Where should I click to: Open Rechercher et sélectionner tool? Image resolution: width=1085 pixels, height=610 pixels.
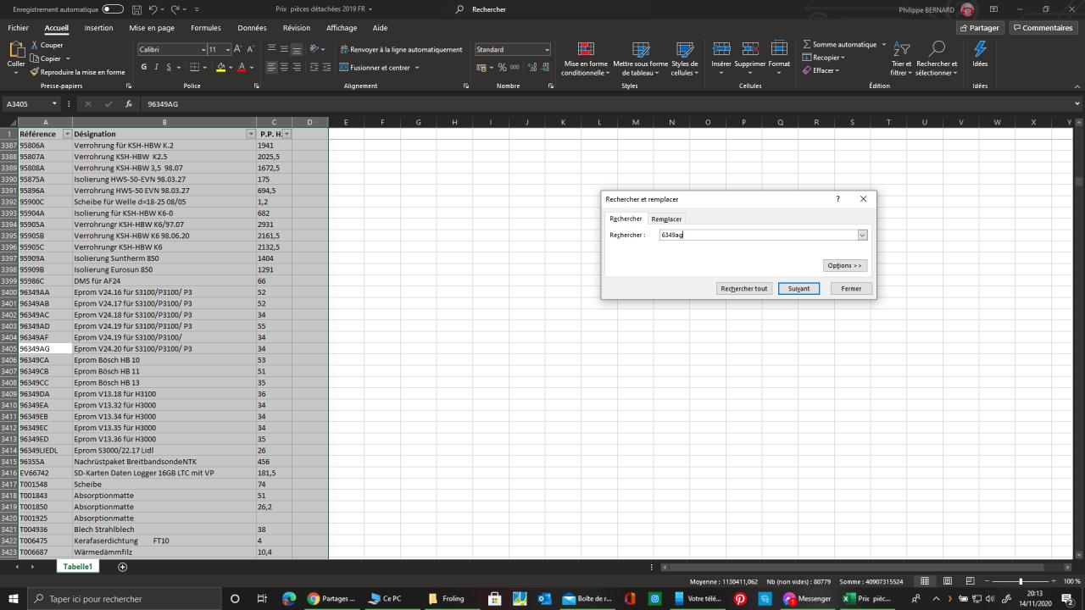click(x=937, y=58)
